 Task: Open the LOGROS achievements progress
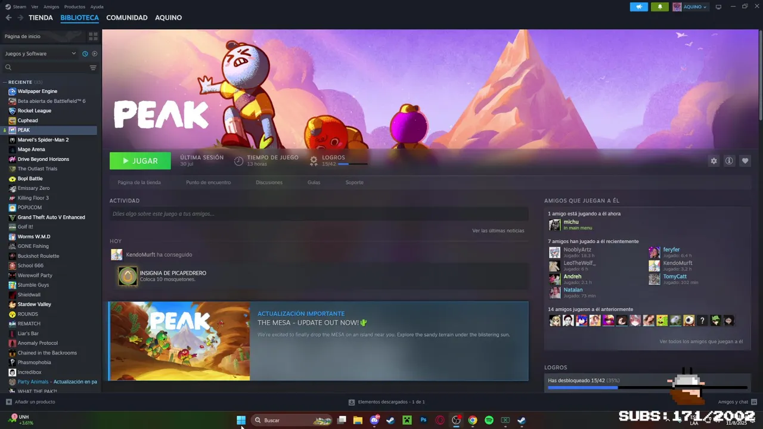[x=338, y=160]
